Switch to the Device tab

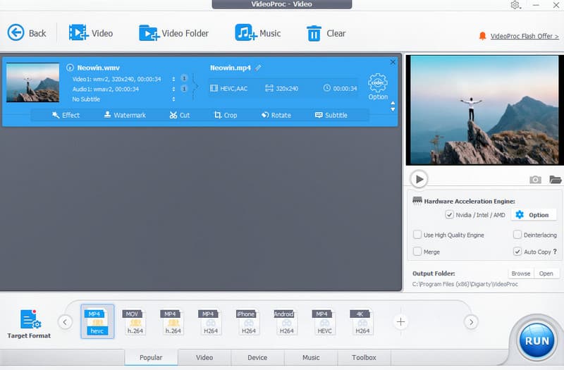[257, 357]
